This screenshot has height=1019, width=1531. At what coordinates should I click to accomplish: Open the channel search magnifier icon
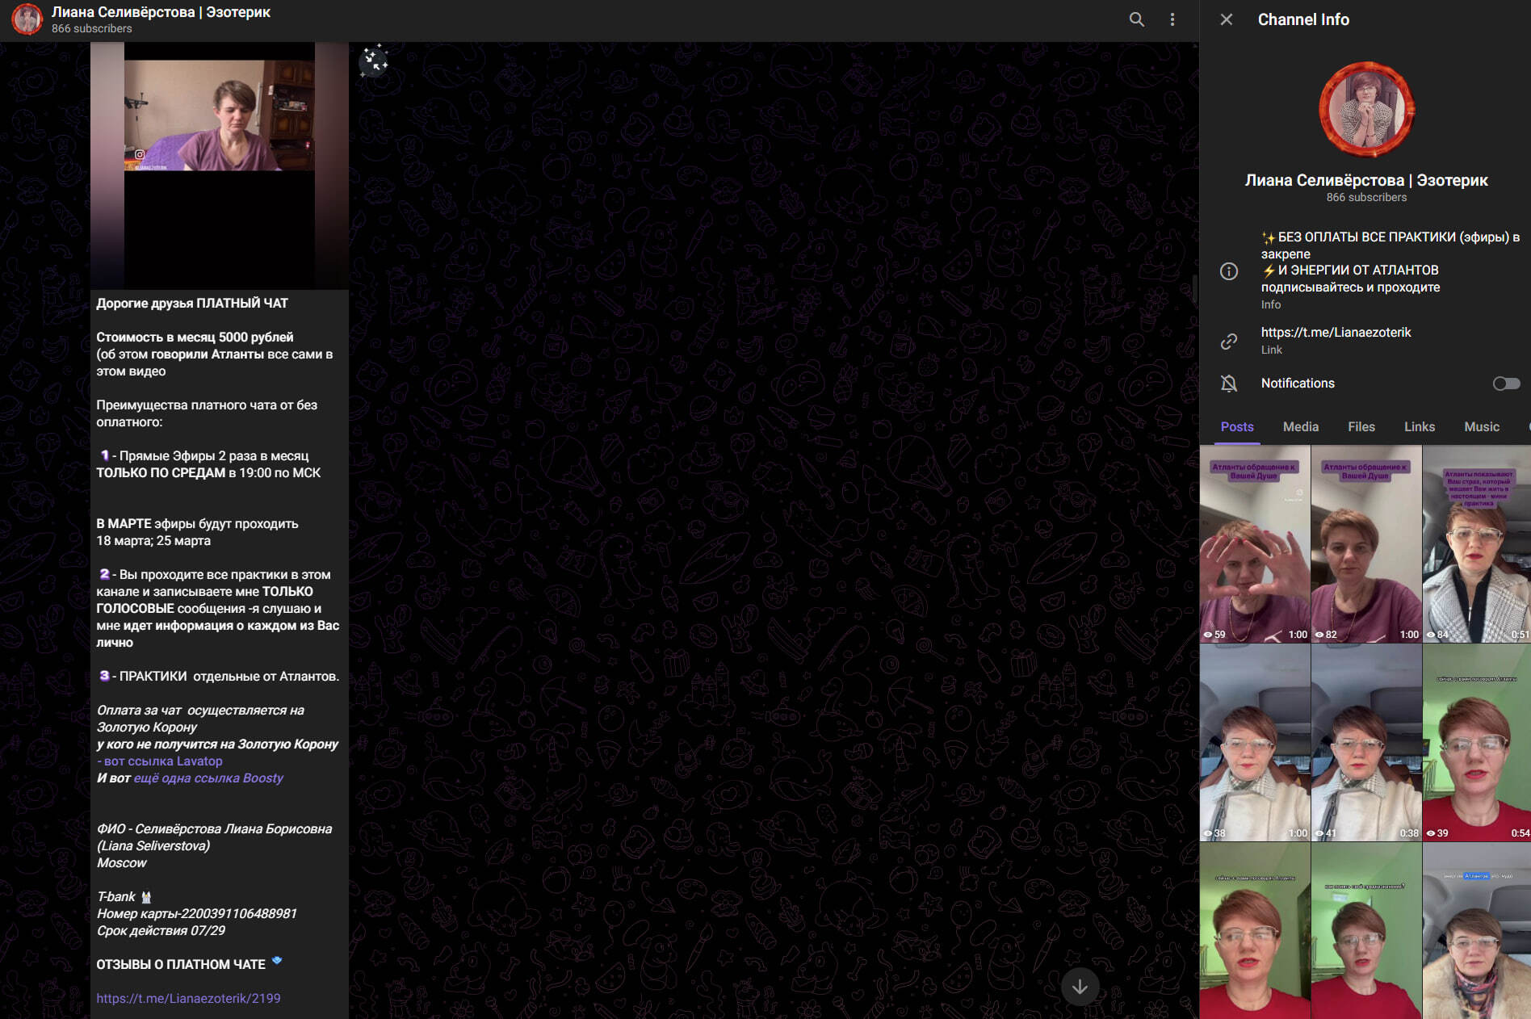[1136, 19]
